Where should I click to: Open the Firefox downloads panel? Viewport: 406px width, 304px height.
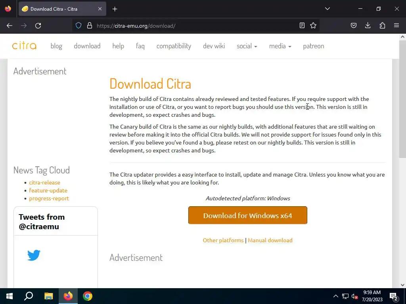368,25
